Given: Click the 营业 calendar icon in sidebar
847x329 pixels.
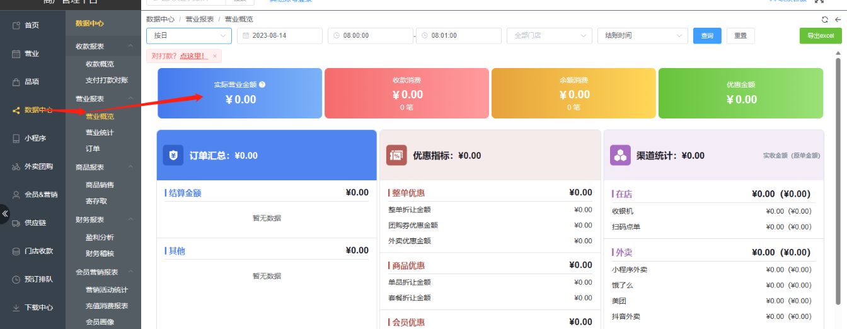Looking at the screenshot, I should (x=16, y=54).
